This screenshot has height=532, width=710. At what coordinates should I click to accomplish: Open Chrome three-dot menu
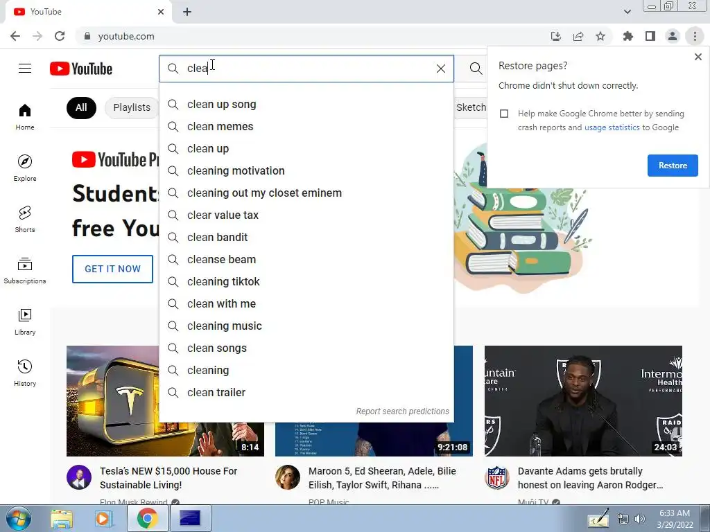click(x=695, y=36)
